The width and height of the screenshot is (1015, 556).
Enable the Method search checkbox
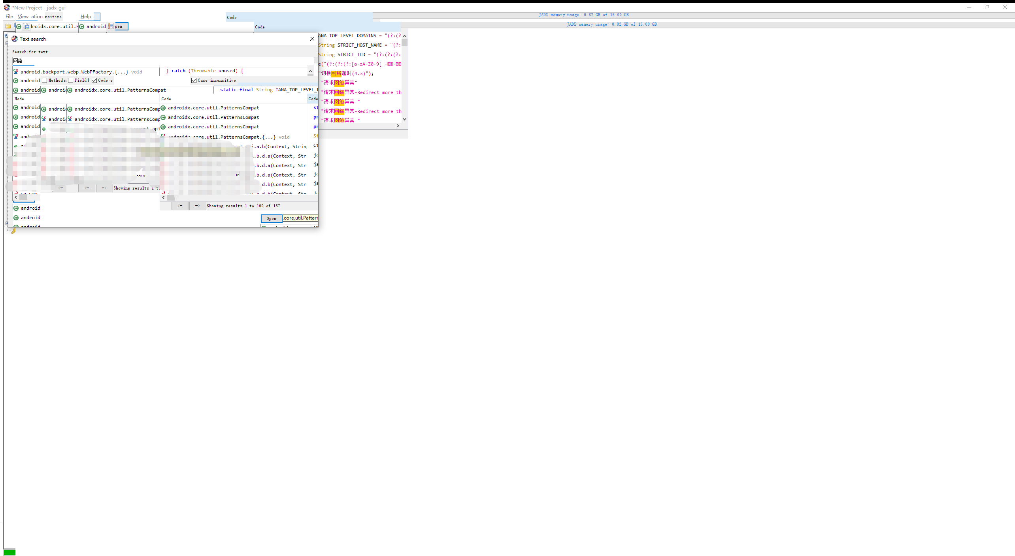45,80
